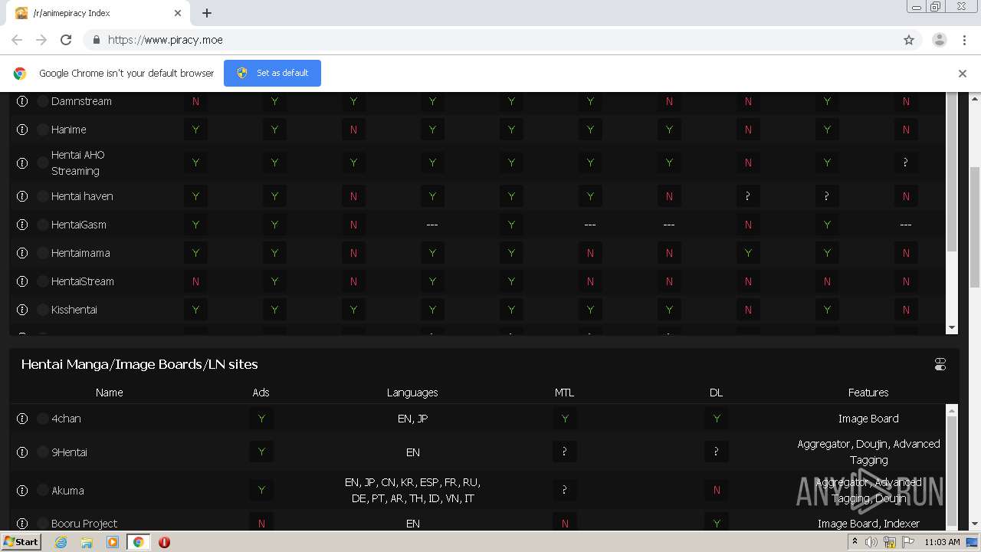The height and width of the screenshot is (552, 981).
Task: Select the Hanime row circle
Action: point(43,130)
